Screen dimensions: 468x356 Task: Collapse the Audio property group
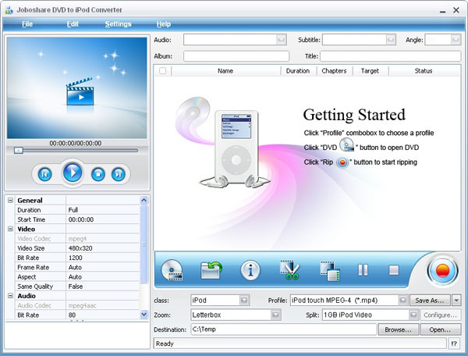coord(10,296)
